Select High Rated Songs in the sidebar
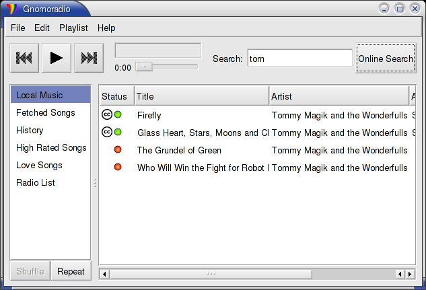Viewport: 426px width, 290px height. coord(51,147)
